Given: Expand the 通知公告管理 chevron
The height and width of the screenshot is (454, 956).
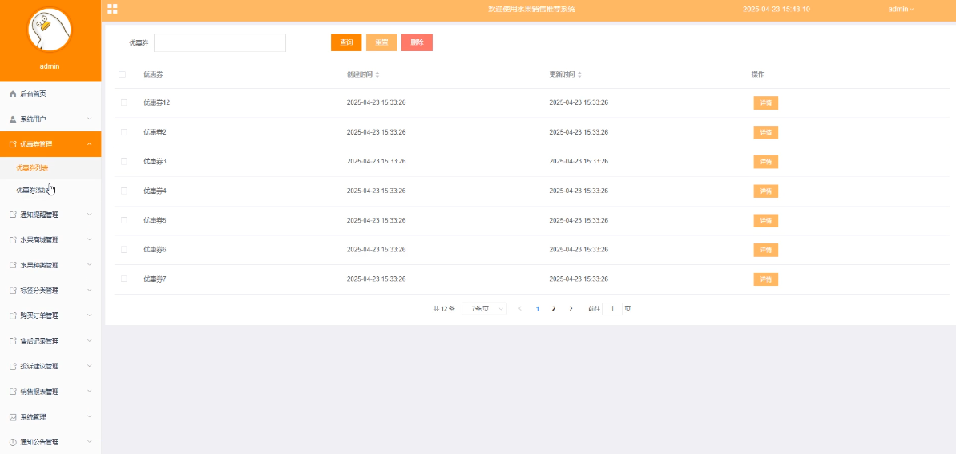Looking at the screenshot, I should [x=90, y=442].
